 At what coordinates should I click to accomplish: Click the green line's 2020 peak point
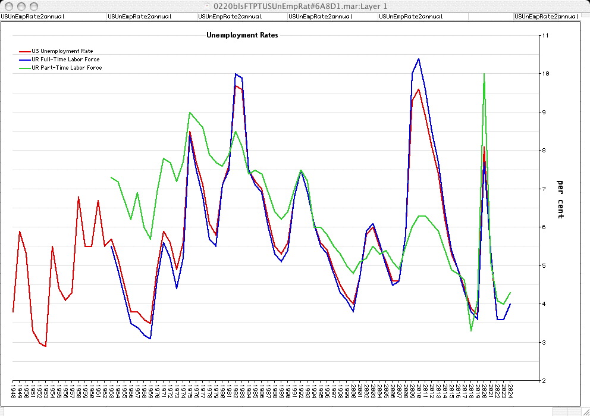[x=484, y=74]
